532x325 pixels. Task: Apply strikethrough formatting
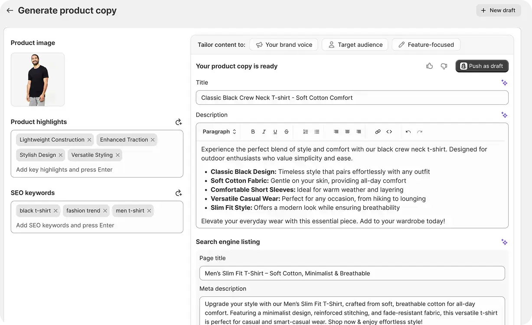pos(286,132)
